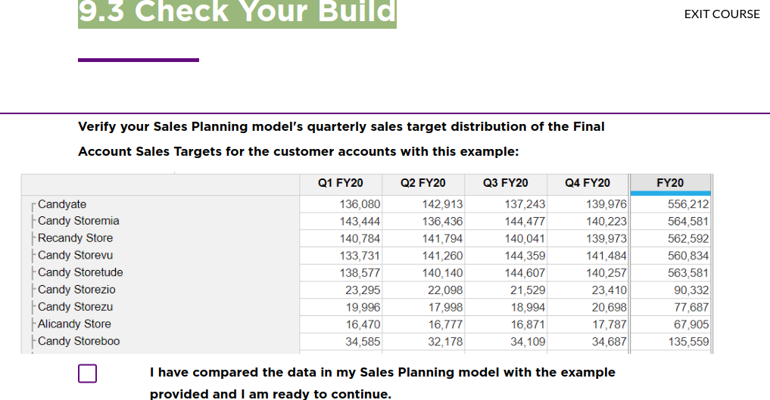Select the FY20 total column header

pyautogui.click(x=670, y=183)
